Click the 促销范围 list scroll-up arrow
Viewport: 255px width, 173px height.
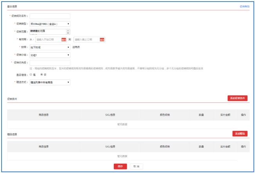click(x=68, y=30)
